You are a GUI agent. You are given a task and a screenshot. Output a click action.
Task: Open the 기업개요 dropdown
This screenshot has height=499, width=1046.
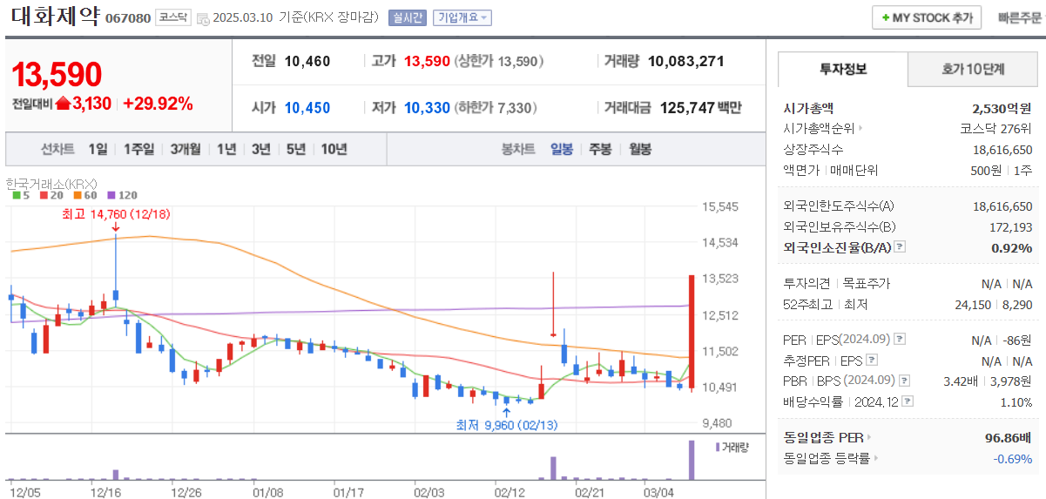[x=463, y=17]
